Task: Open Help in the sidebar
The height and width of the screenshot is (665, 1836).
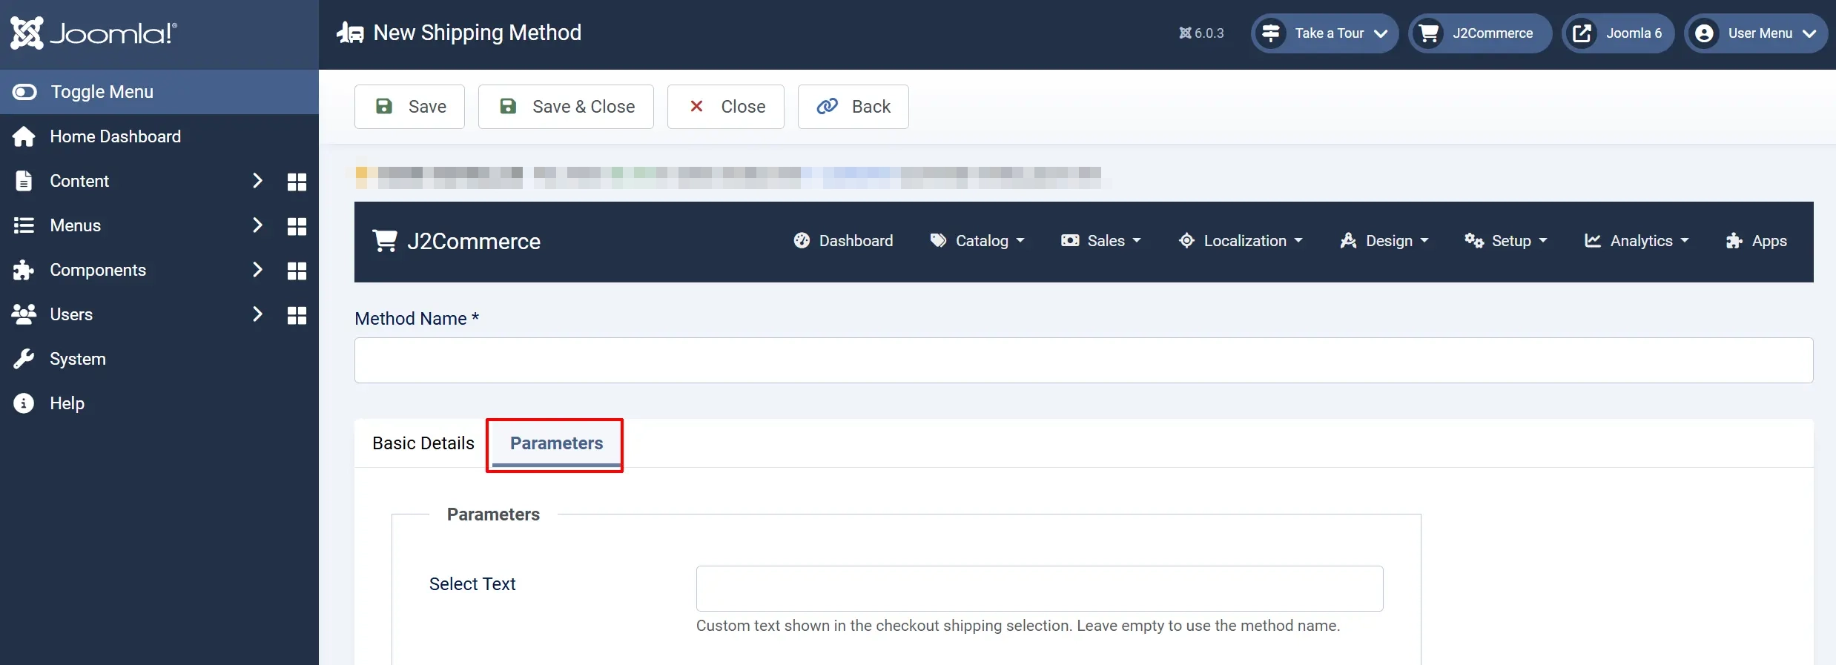Action: [x=67, y=403]
